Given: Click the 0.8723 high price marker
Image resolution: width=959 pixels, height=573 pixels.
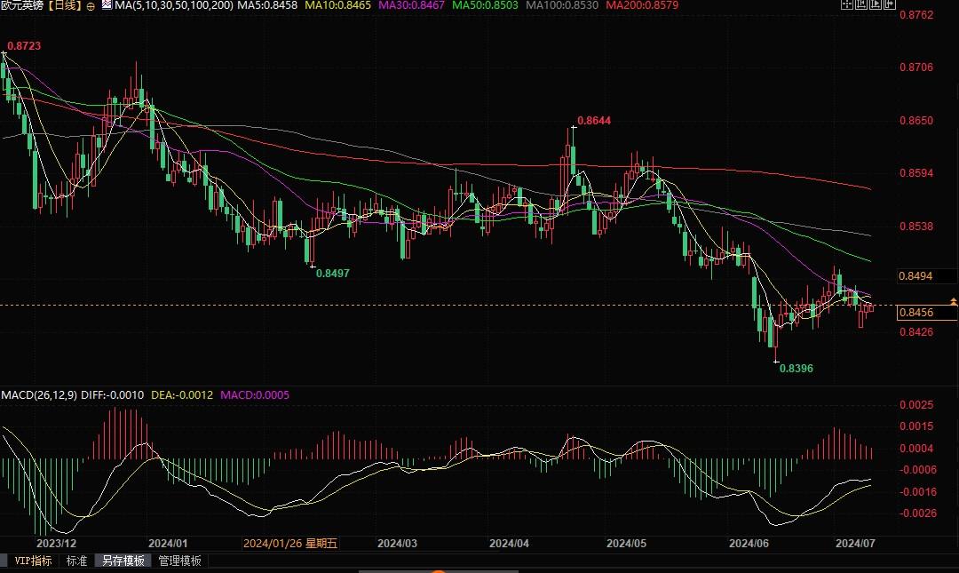Looking at the screenshot, I should point(24,45).
